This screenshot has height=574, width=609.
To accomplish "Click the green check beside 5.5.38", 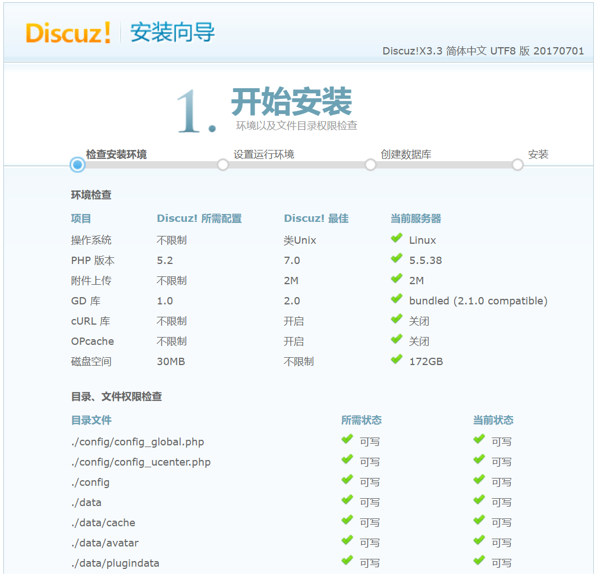I will pyautogui.click(x=396, y=258).
